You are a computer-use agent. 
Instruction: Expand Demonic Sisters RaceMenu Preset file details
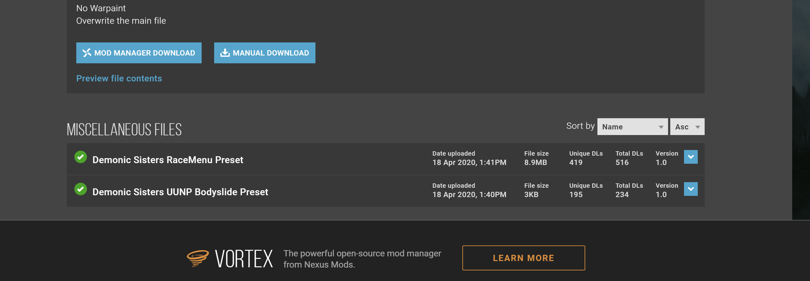pos(691,157)
